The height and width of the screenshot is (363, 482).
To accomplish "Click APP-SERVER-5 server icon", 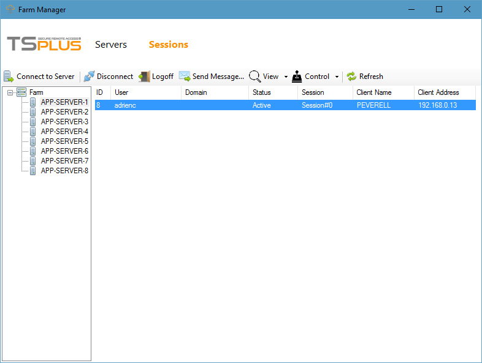I will 33,141.
